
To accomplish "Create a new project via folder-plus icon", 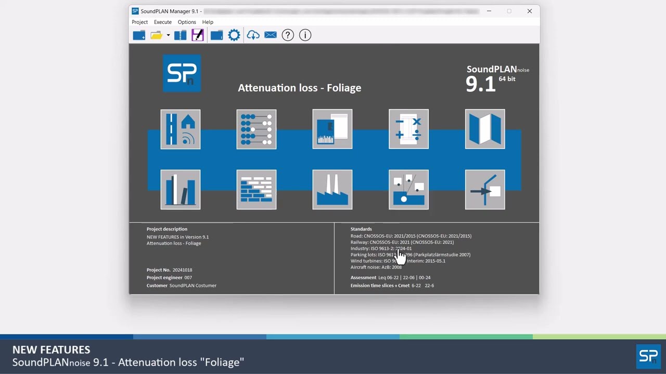I will coord(139,35).
